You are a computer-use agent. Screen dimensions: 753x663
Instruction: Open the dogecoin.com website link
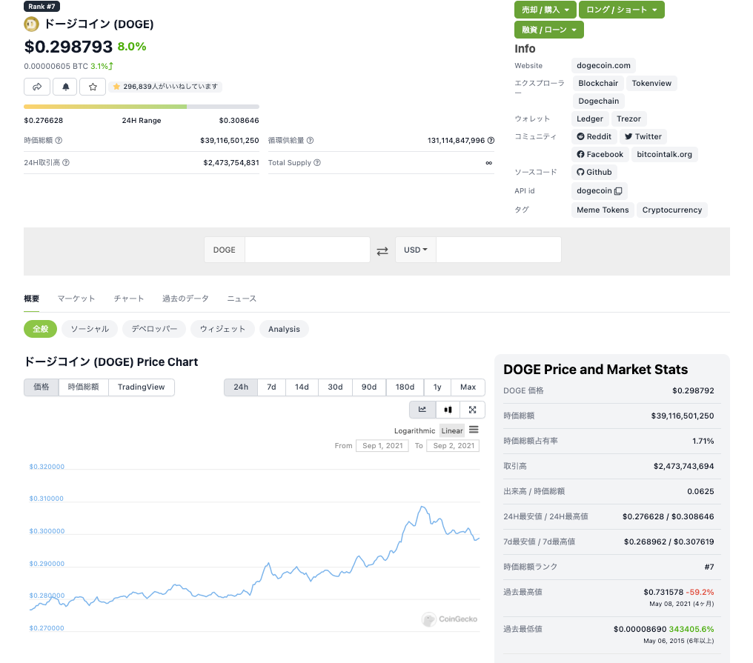(x=603, y=65)
